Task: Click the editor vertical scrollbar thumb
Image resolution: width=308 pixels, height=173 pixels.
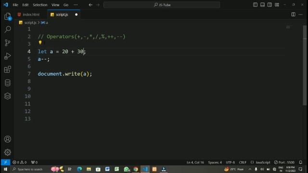Action: click(305, 65)
